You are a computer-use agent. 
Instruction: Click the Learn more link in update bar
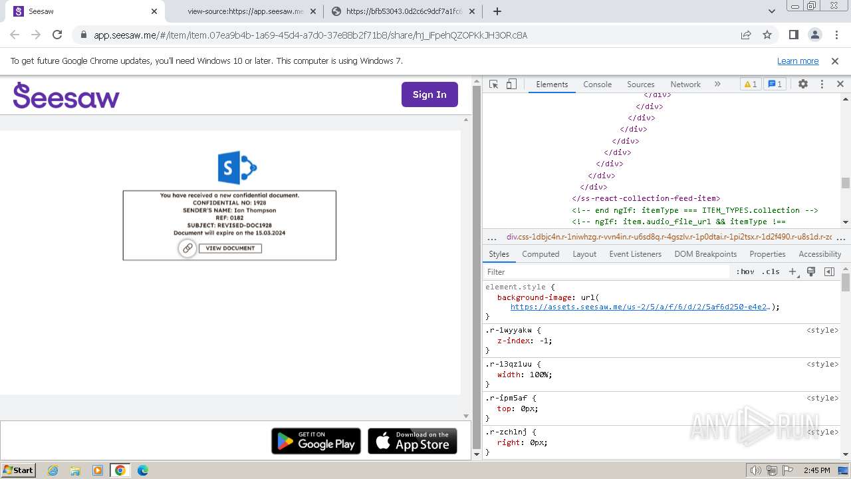tap(798, 61)
